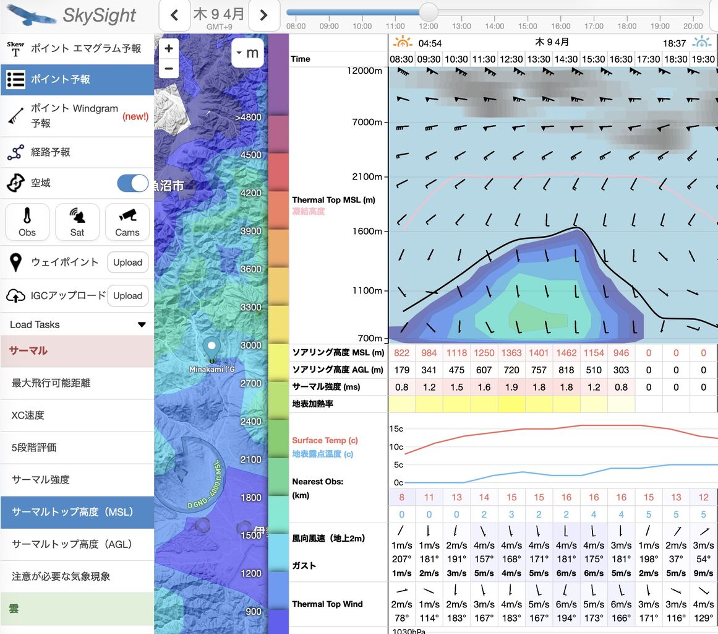The height and width of the screenshot is (634, 718).
Task: Click the IGC cloud upload icon
Action: coord(15,296)
